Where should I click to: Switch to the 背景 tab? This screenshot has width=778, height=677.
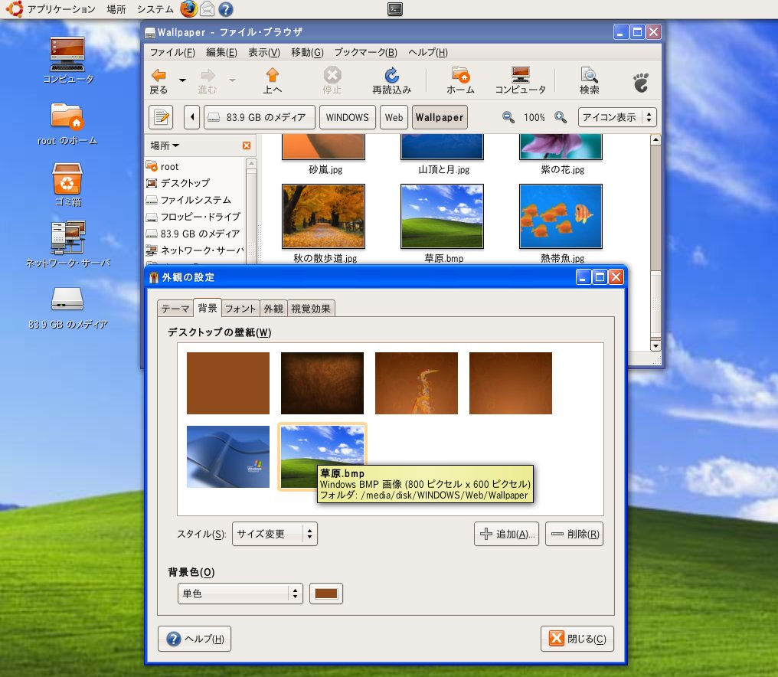pos(208,308)
